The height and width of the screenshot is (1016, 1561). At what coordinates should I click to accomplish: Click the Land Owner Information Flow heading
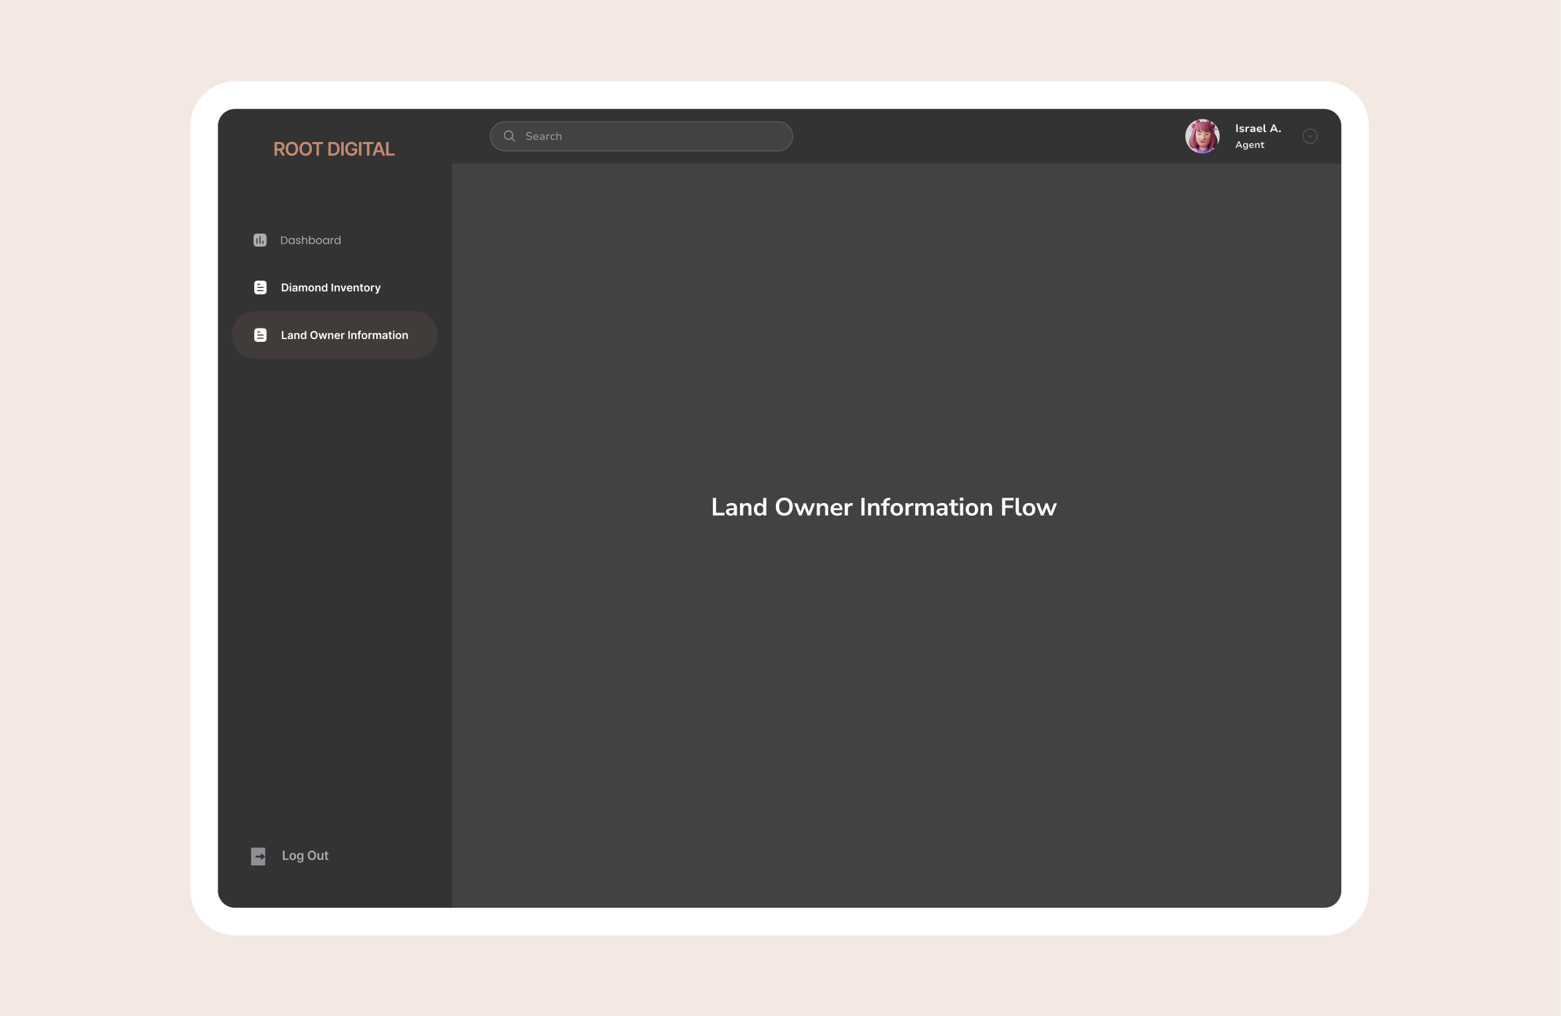click(x=883, y=507)
